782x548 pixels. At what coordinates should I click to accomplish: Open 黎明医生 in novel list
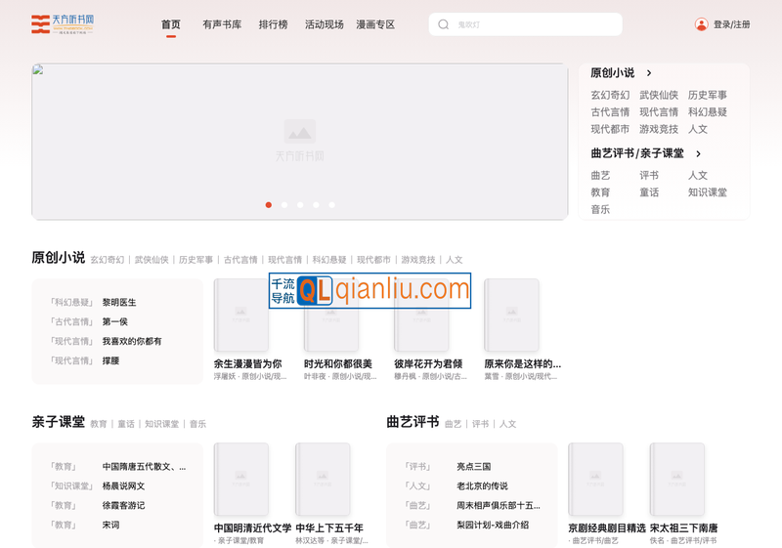click(119, 302)
